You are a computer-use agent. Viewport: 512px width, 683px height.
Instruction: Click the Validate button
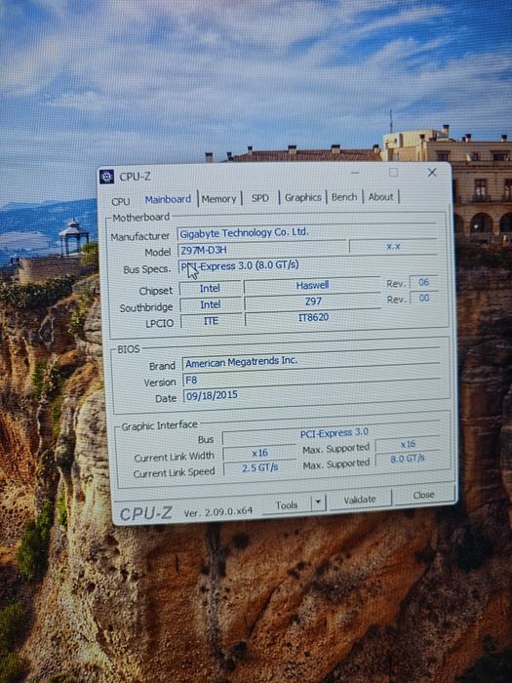(359, 500)
